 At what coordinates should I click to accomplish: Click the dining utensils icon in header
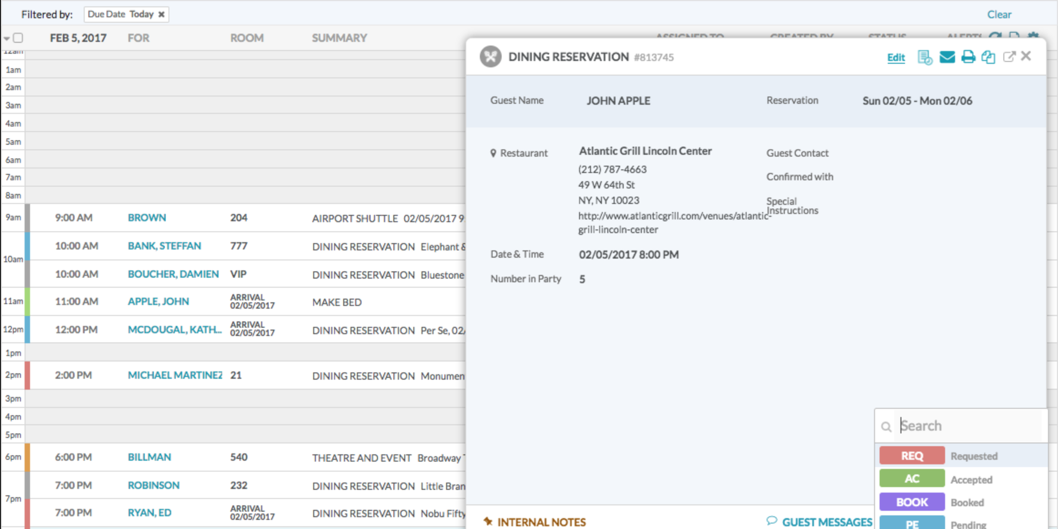point(490,57)
